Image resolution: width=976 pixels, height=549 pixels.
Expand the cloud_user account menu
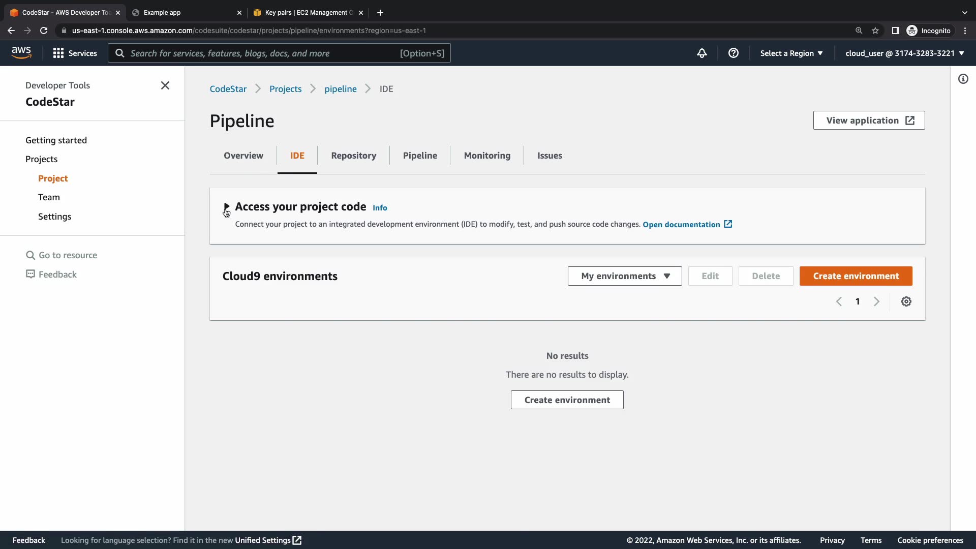(904, 53)
